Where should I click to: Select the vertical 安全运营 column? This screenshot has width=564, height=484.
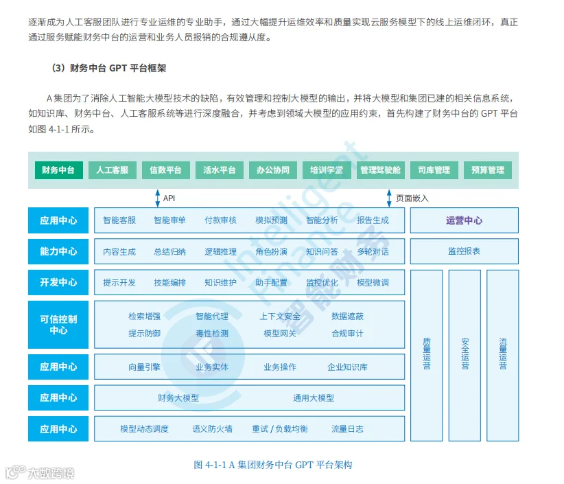[x=465, y=356]
